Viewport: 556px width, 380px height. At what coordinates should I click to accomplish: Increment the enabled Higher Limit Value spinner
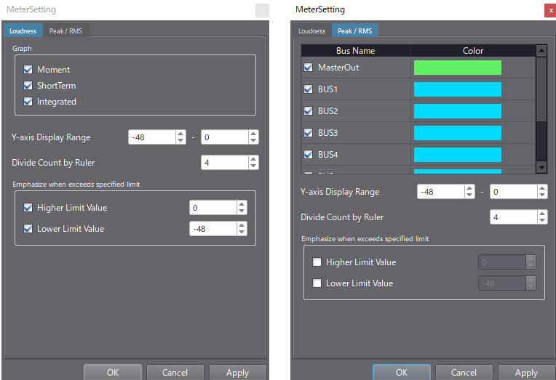pos(242,204)
